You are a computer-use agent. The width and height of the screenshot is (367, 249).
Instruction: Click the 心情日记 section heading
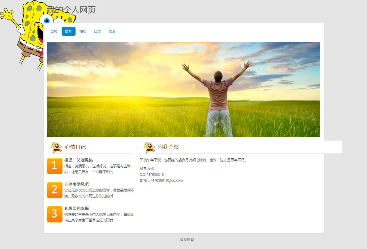click(x=75, y=147)
